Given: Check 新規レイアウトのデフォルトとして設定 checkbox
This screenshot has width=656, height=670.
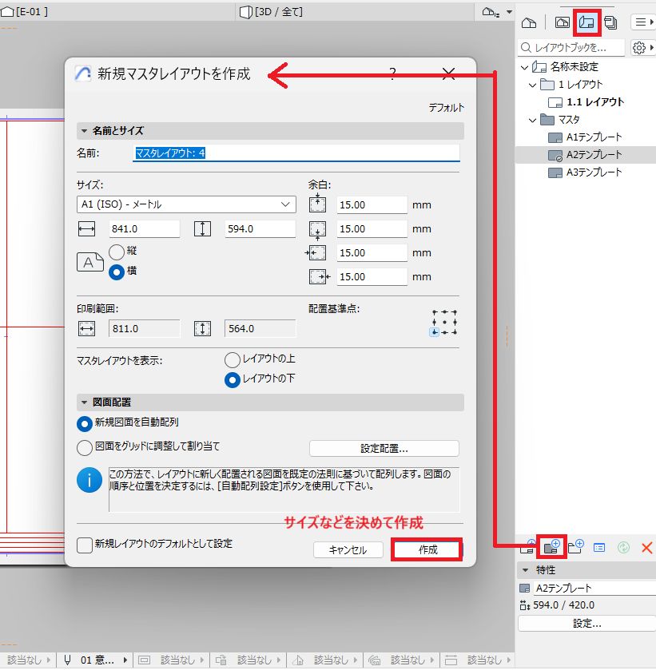Looking at the screenshot, I should click(x=85, y=545).
